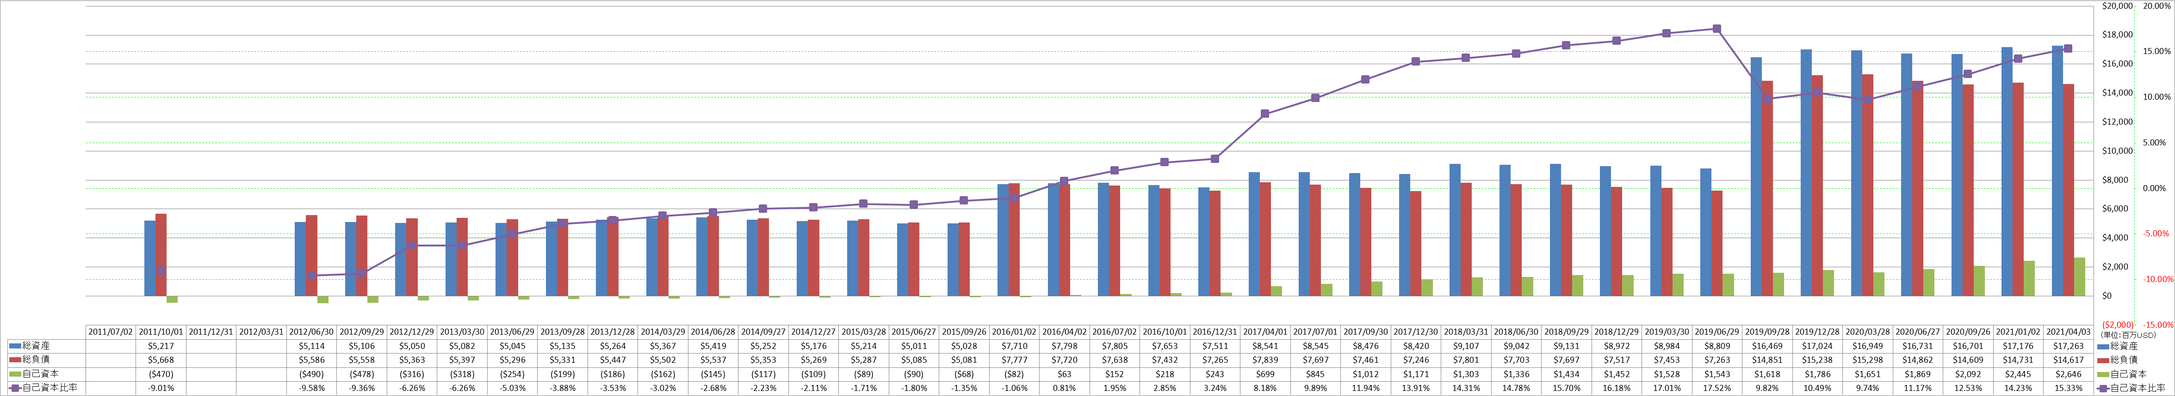The width and height of the screenshot is (2175, 396).
Task: Click the empty 2011/07/02 date header
Action: pyautogui.click(x=111, y=332)
